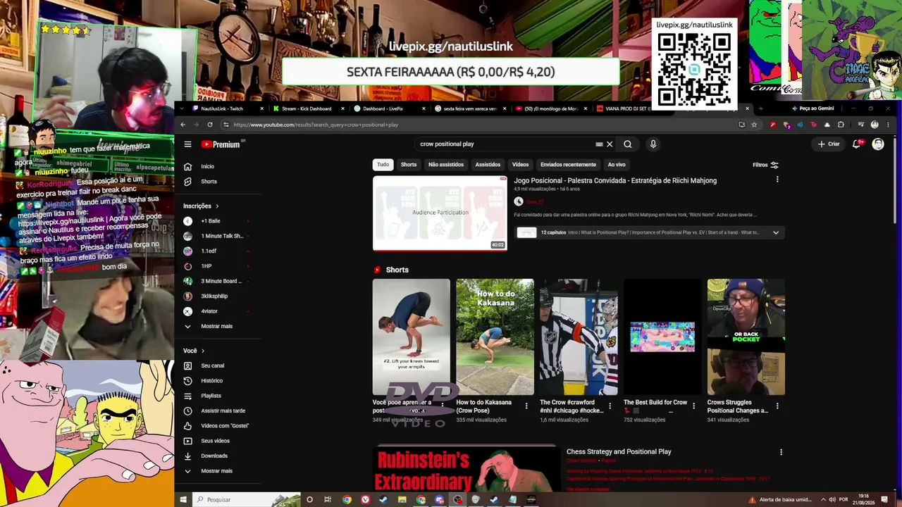Open more options for Jogo Posicional video
This screenshot has height=507, width=902.
pyautogui.click(x=777, y=180)
